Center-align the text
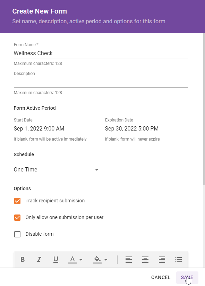 click(x=145, y=259)
